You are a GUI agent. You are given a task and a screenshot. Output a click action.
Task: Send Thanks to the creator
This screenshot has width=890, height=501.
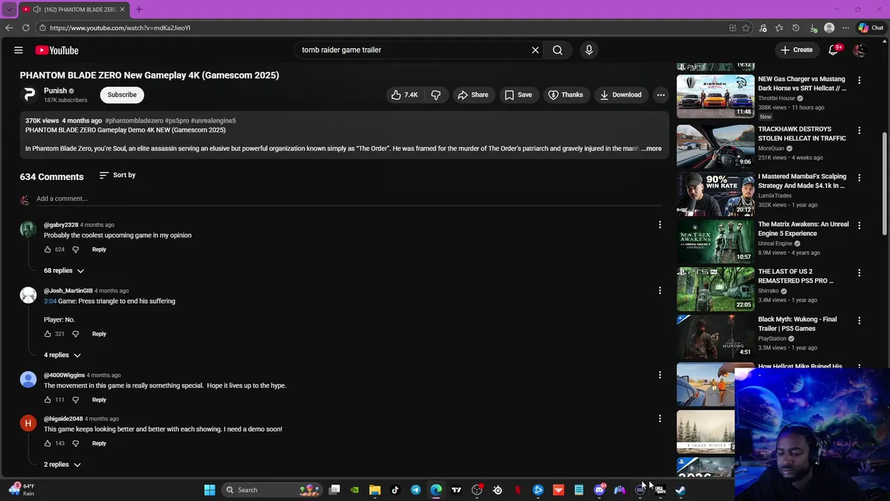pos(565,95)
